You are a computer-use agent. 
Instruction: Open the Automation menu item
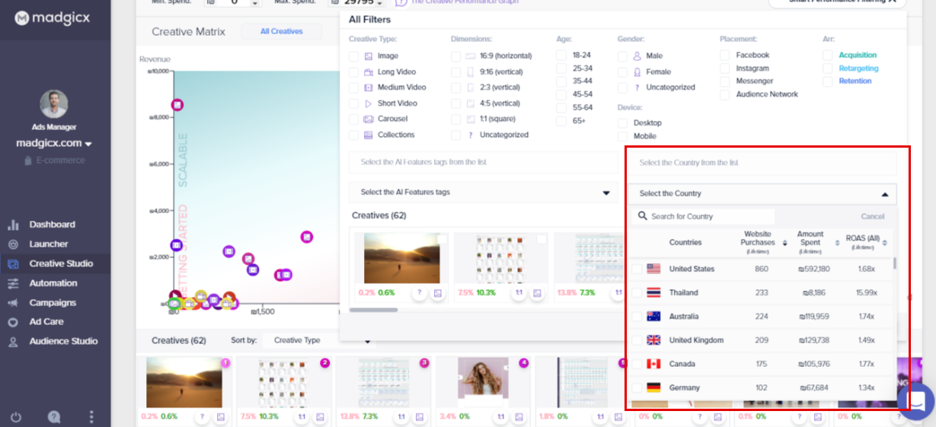(53, 283)
